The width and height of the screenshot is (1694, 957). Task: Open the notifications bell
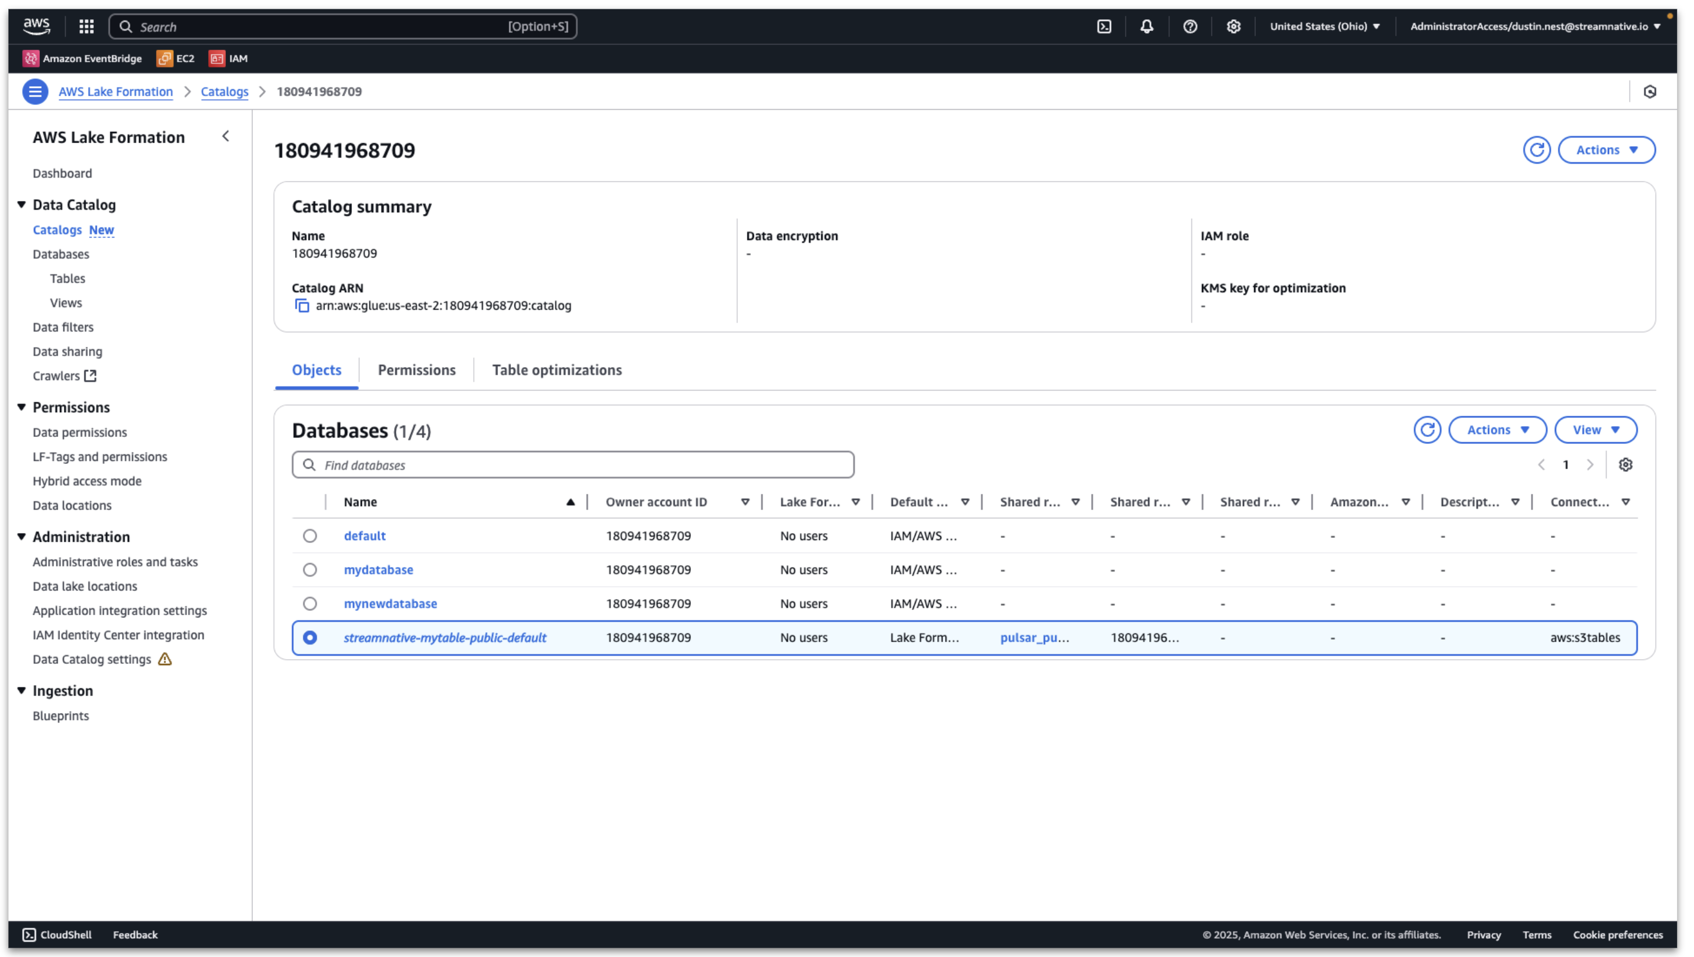click(x=1147, y=26)
